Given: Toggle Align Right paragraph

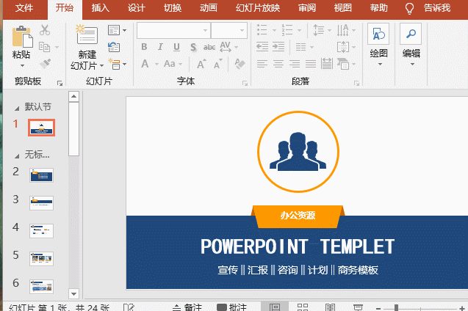Looking at the screenshot, I should (x=295, y=64).
